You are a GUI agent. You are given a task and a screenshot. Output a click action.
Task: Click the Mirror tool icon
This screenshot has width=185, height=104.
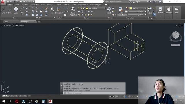click(x=37, y=12)
